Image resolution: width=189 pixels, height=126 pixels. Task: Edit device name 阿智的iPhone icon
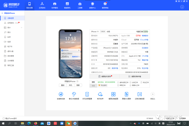[x=77, y=81]
